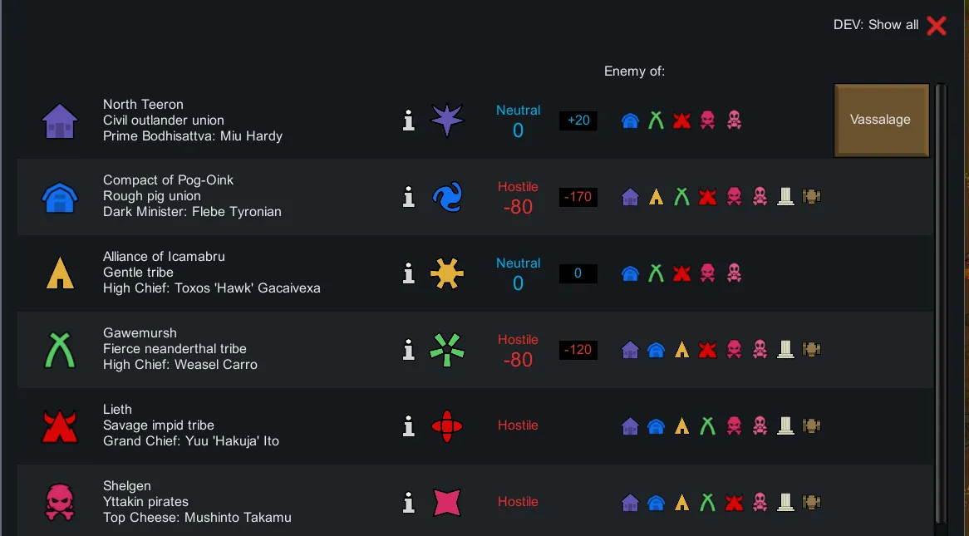Open info for Shelgen pirates
Viewport: 969px width, 536px height.
[x=408, y=503]
